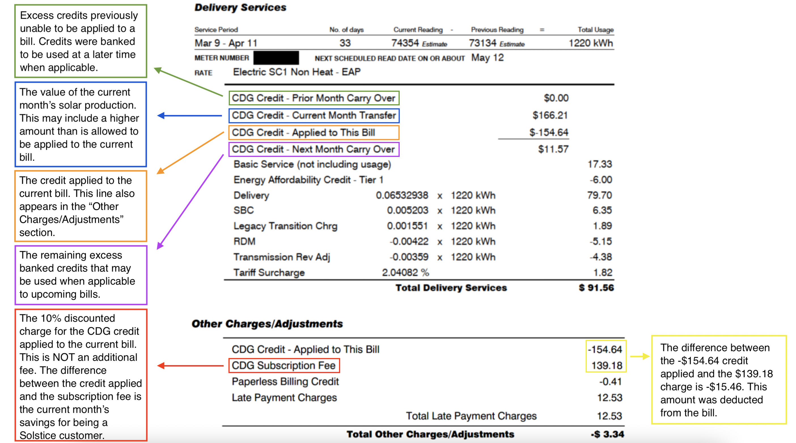
Task: Select the '$-154.64' applied credit amount
Action: coord(549,133)
